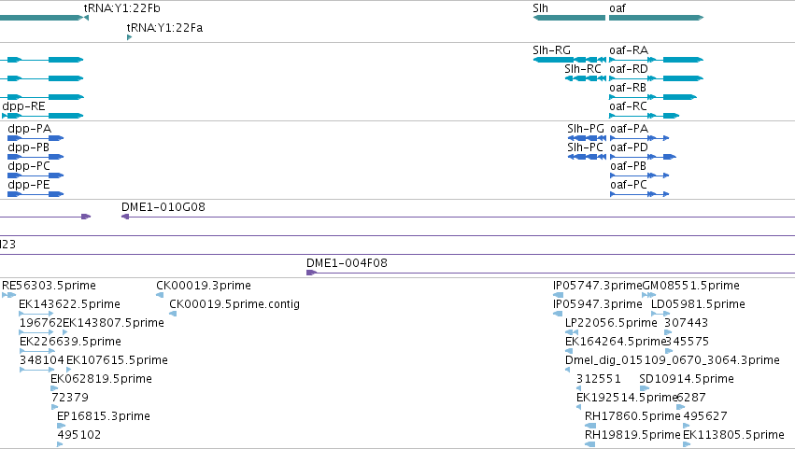Viewport: 795px width, 449px height.
Task: Click the IP05747.3prime EST label
Action: [597, 286]
